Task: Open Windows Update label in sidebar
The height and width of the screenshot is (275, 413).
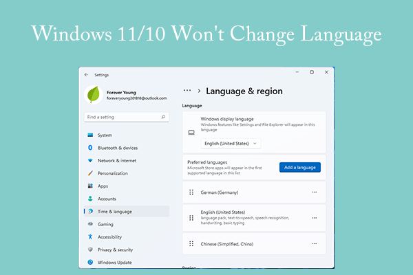Action: pyautogui.click(x=114, y=263)
